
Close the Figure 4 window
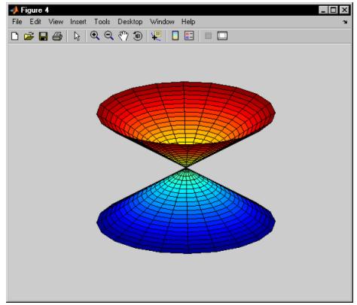(x=344, y=11)
